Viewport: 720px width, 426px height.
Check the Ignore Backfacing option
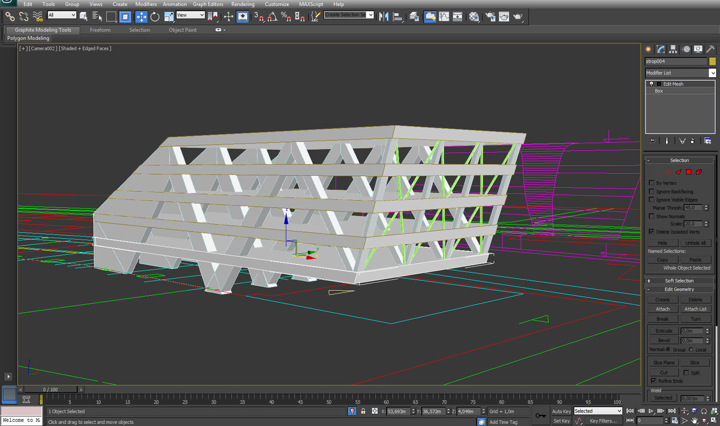pos(652,191)
